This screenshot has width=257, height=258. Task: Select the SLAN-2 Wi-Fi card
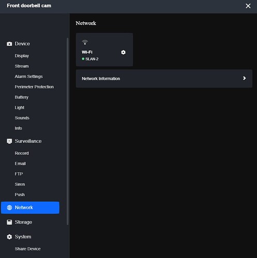[x=104, y=50]
